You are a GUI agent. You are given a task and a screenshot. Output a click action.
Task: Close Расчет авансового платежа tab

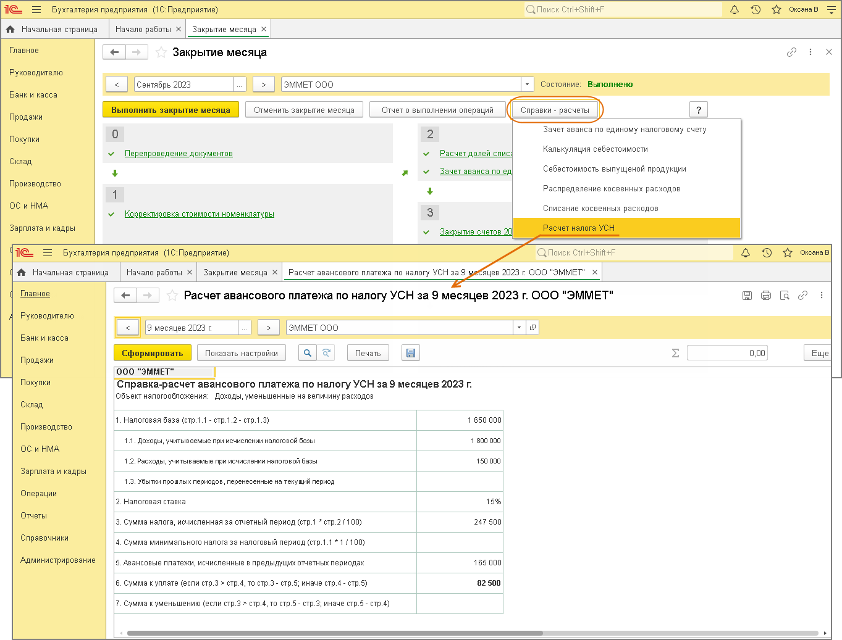tap(595, 272)
